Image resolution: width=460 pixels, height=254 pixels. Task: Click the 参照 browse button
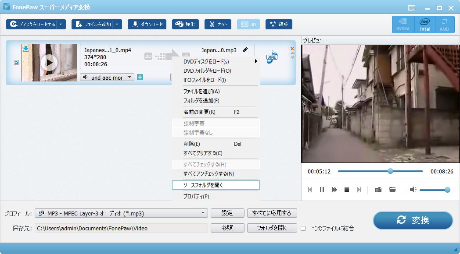pos(227,228)
